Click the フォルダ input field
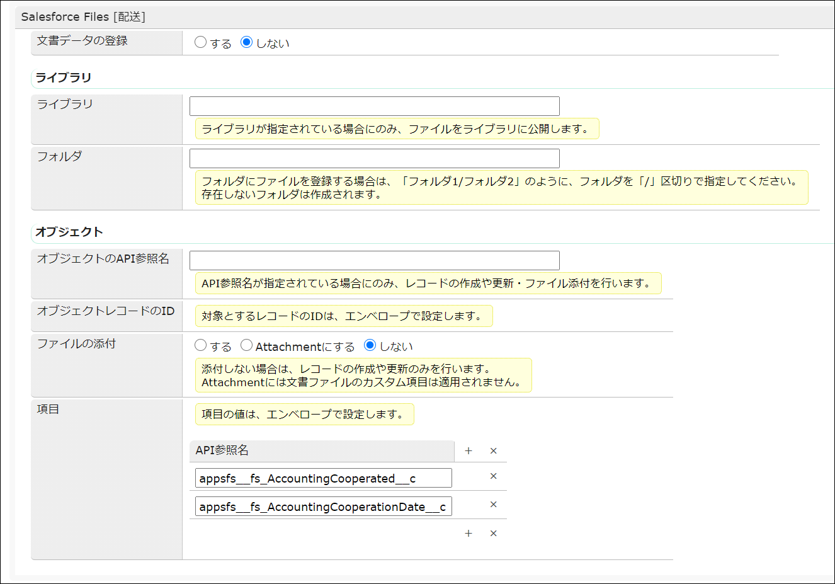 [x=374, y=158]
